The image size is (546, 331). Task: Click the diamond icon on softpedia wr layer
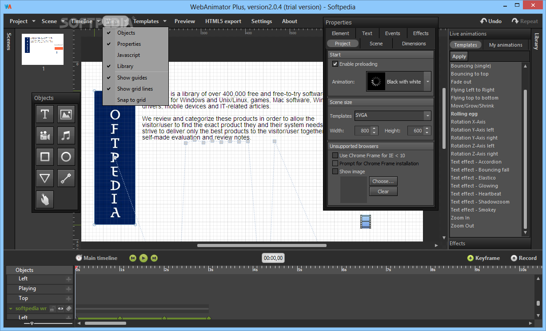pyautogui.click(x=68, y=308)
